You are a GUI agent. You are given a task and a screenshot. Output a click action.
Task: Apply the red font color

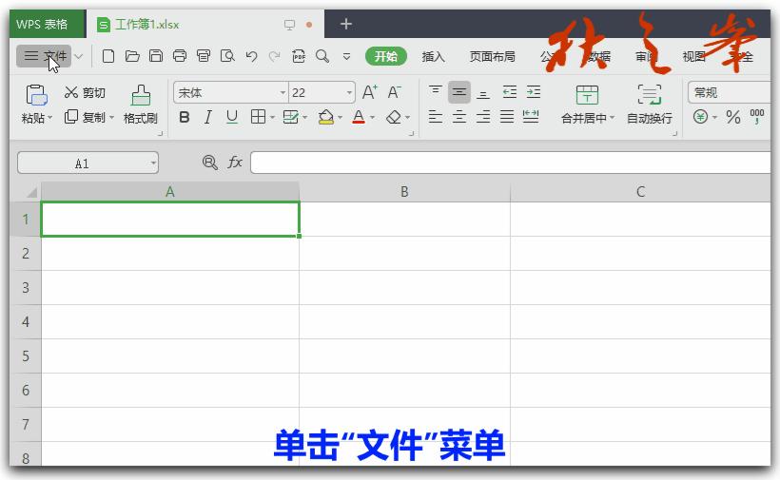coord(359,117)
